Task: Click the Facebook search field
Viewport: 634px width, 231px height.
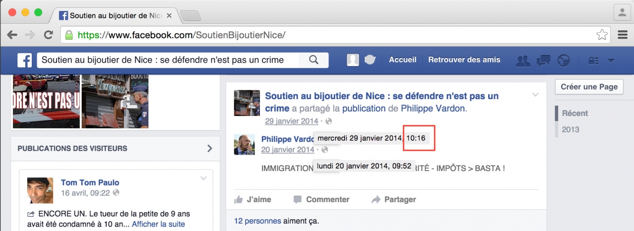Action: click(x=168, y=60)
